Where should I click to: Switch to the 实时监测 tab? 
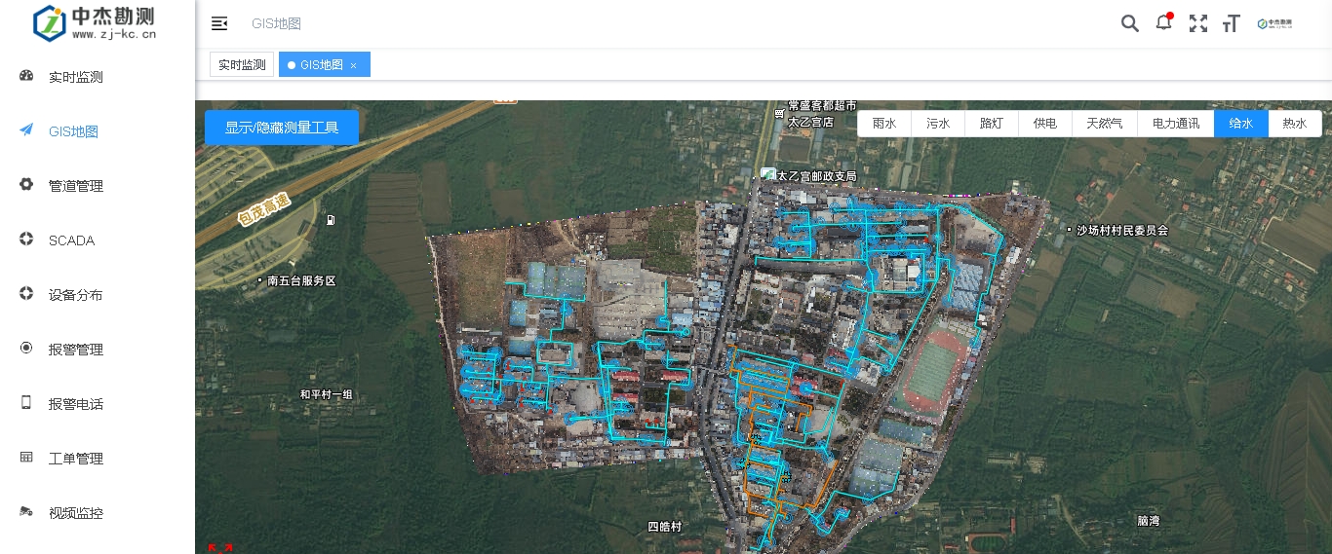(x=242, y=65)
